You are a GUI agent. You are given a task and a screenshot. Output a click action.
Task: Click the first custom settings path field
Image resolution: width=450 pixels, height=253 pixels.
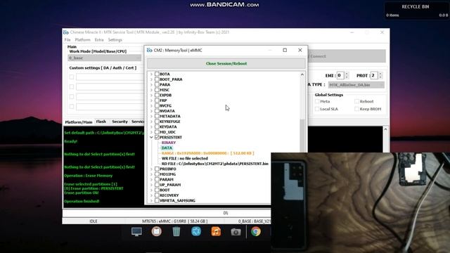coord(110,77)
